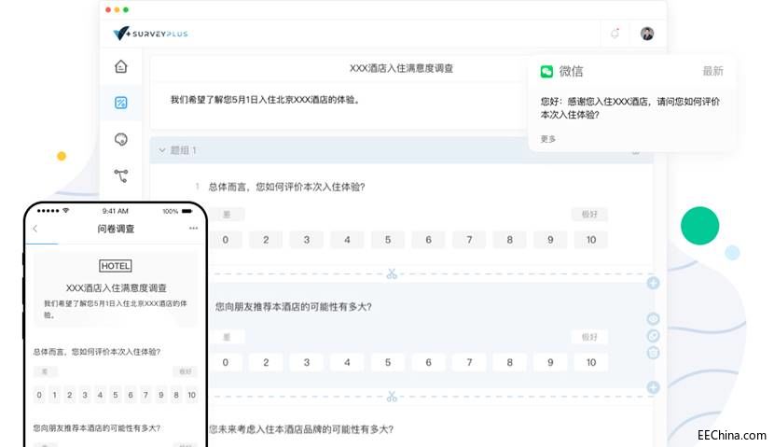The width and height of the screenshot is (774, 447).
Task: Tap the three-dot more icon on the phone
Action: [193, 229]
